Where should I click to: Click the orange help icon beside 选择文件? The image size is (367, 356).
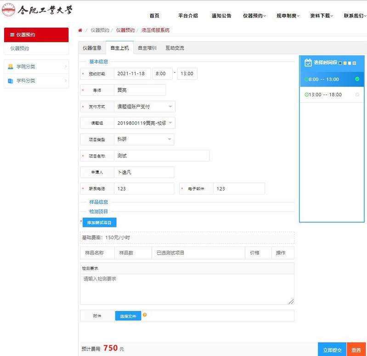point(145,315)
